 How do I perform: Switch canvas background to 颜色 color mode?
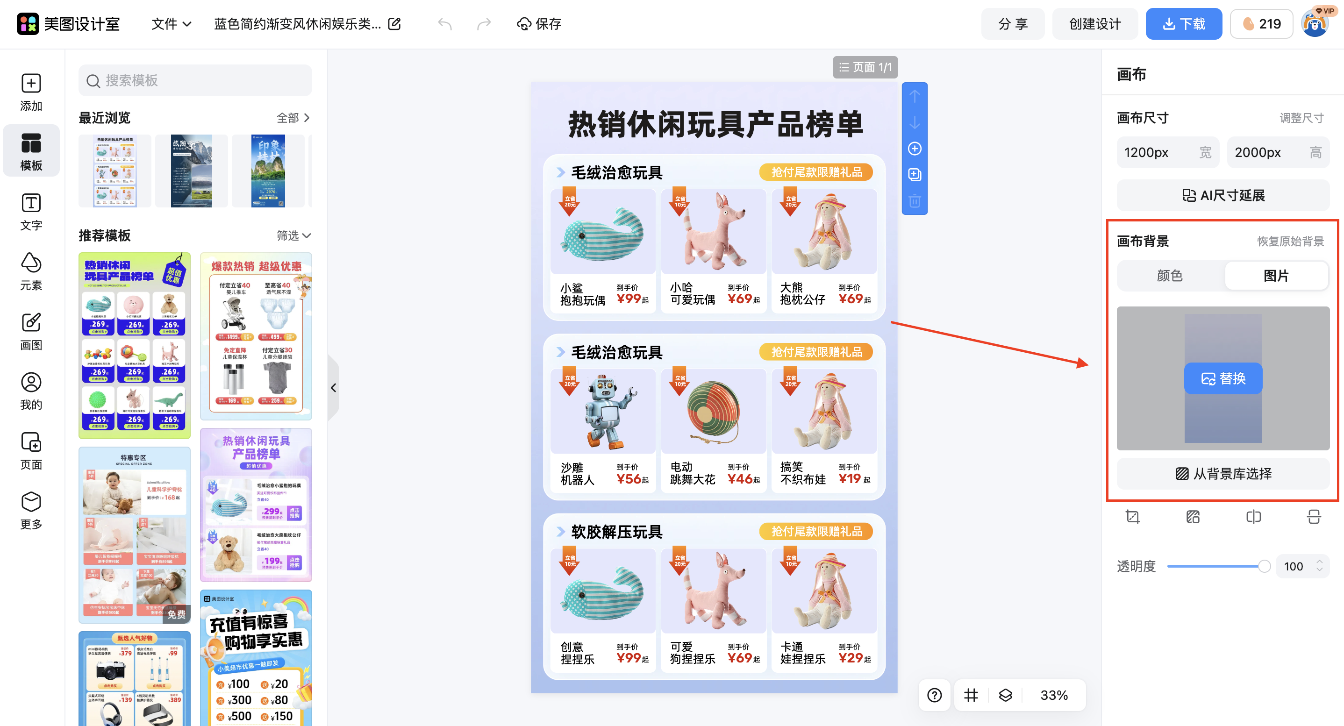point(1170,275)
